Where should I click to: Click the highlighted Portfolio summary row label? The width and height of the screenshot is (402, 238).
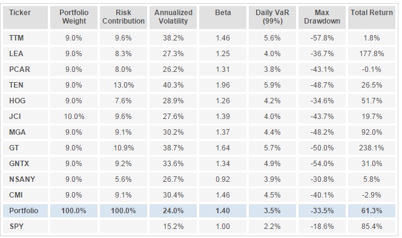tap(25, 211)
